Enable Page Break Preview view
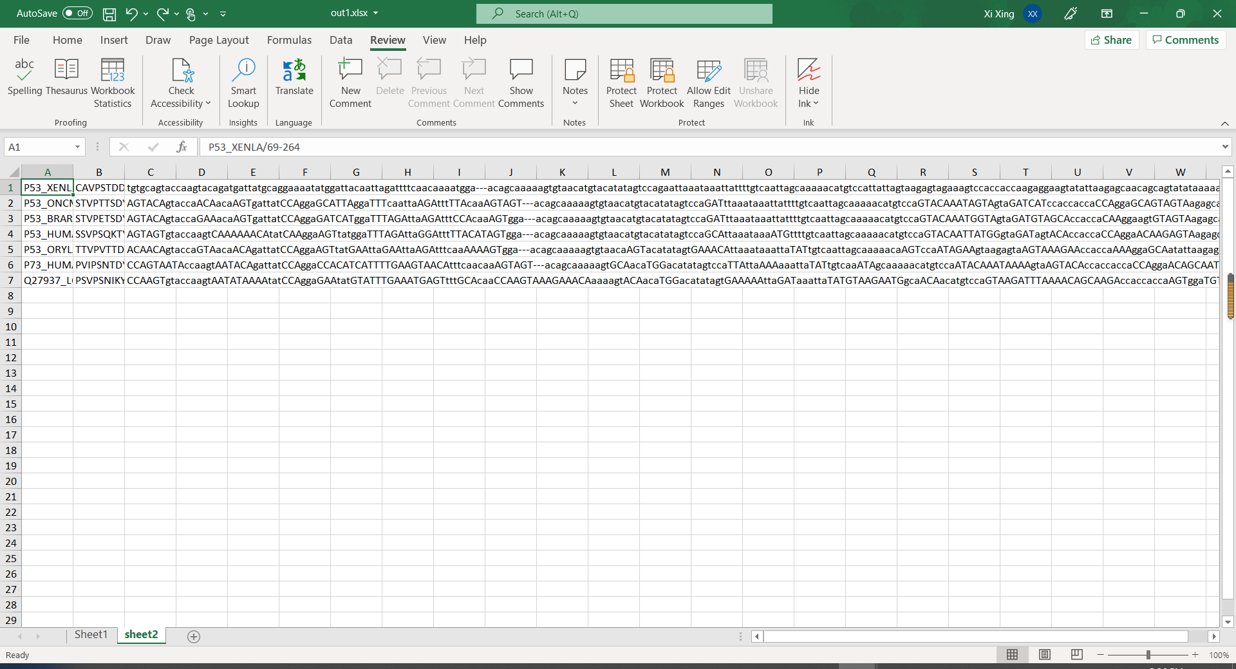This screenshot has width=1236, height=669. pos(1076,654)
